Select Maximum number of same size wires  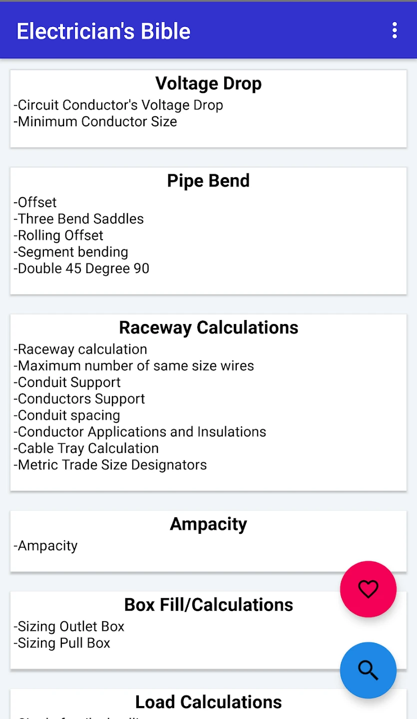[134, 366]
